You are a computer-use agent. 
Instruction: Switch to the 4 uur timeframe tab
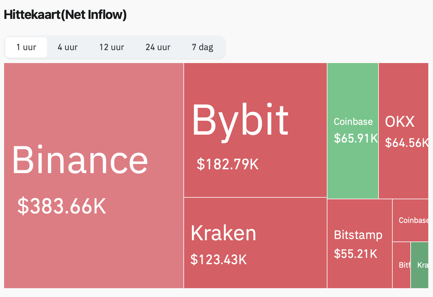pyautogui.click(x=67, y=47)
